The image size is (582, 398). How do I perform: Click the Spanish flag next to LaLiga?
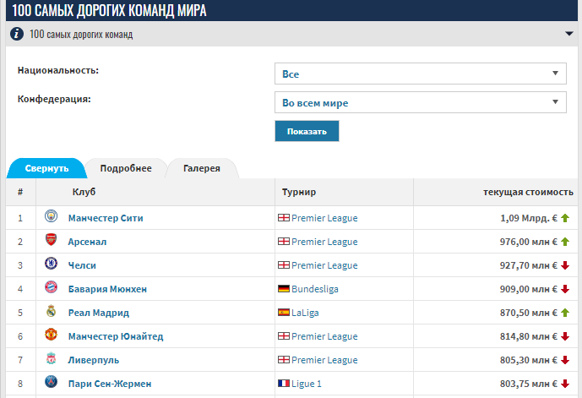pos(284,313)
